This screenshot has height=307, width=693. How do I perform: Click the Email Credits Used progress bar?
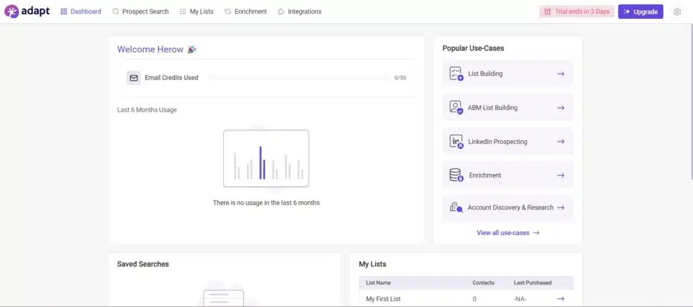298,78
